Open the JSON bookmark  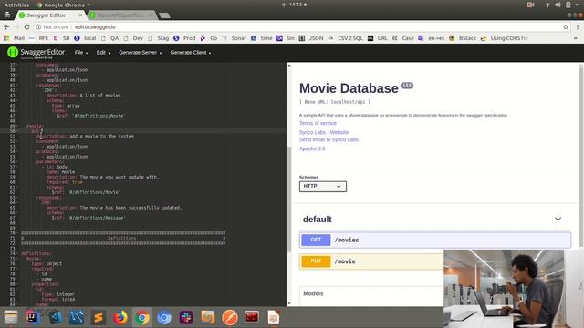coord(312,38)
